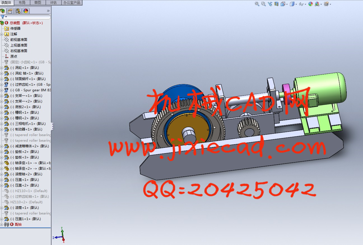363x245 pixels.
Task: Expand the panel tabs with double-chevron
Action: (48, 11)
